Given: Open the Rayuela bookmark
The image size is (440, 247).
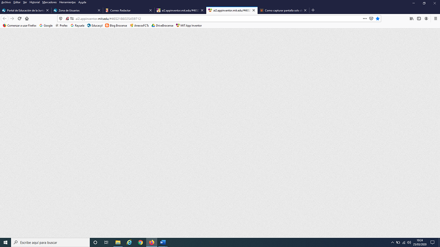Looking at the screenshot, I should pos(78,25).
